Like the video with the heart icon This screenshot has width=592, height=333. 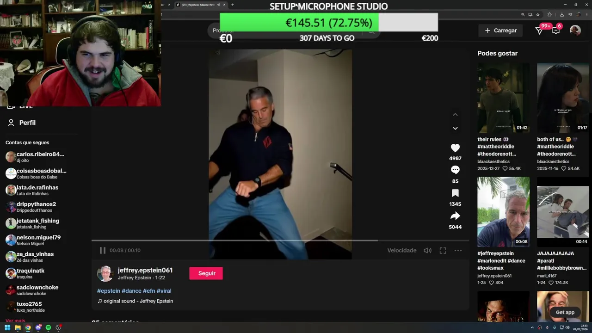[x=455, y=148]
